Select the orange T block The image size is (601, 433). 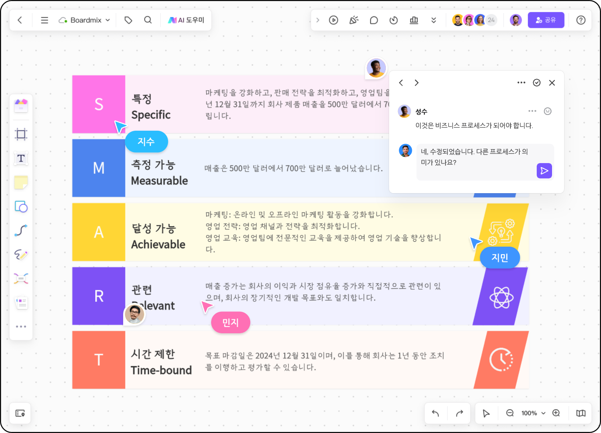(x=99, y=360)
